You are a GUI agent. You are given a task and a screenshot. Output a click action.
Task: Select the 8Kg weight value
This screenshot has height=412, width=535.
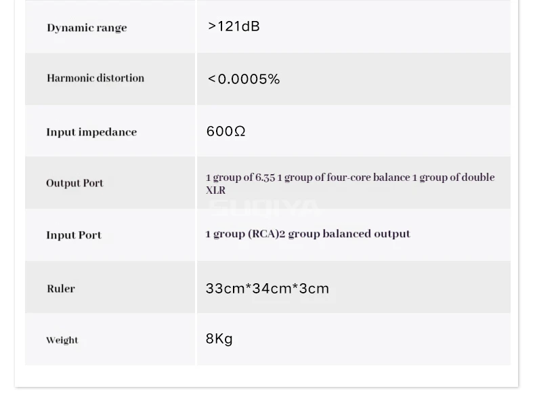[219, 339]
